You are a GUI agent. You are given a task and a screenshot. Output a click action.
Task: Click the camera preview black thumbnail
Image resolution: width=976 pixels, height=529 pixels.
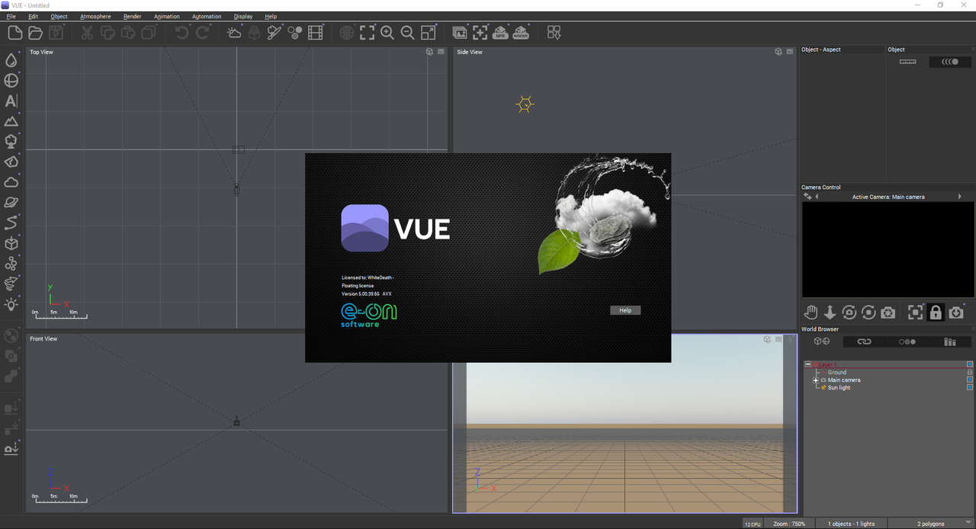pyautogui.click(x=888, y=249)
